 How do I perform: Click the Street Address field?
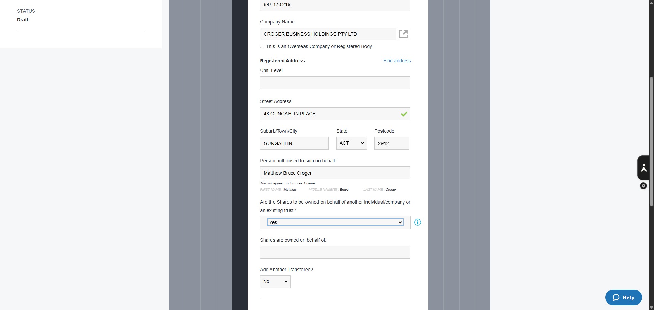tap(335, 114)
